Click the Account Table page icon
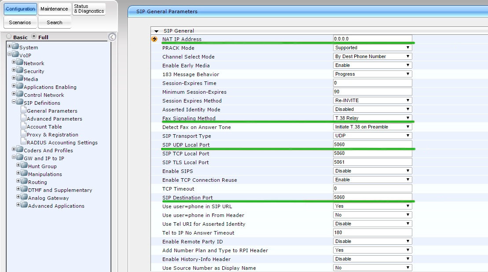The image size is (488, 272). pyautogui.click(x=23, y=126)
